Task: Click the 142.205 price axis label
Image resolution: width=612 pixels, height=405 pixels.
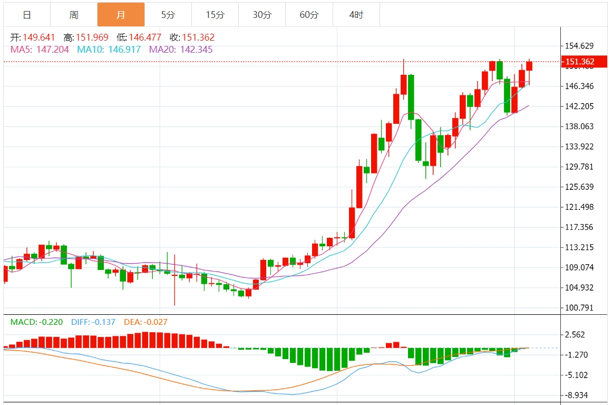Action: click(x=579, y=107)
